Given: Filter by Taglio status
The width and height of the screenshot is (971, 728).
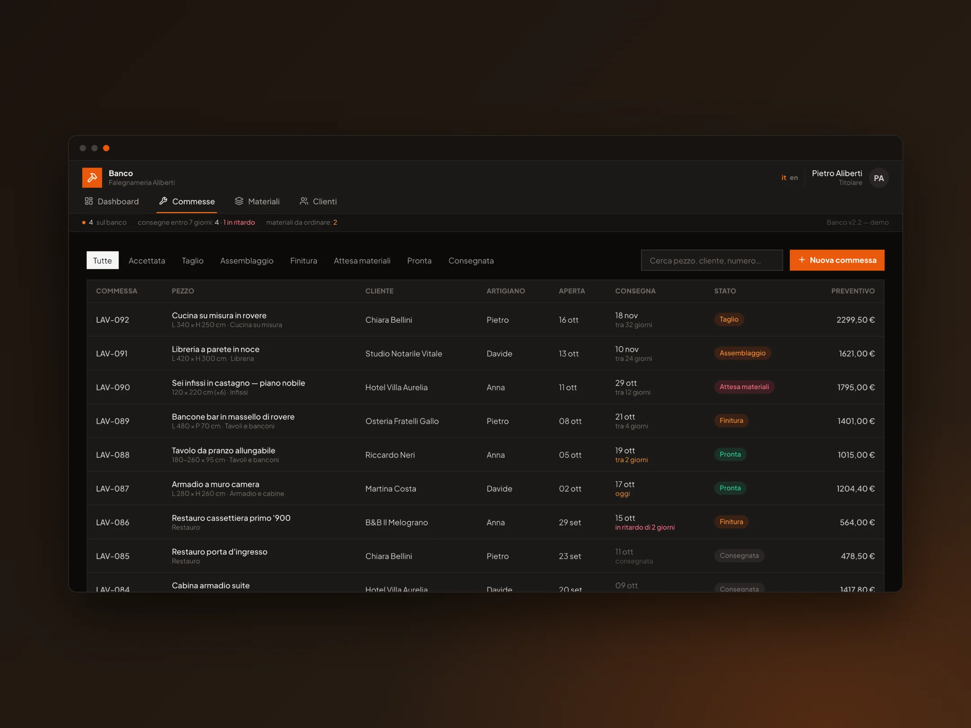Looking at the screenshot, I should (x=192, y=261).
